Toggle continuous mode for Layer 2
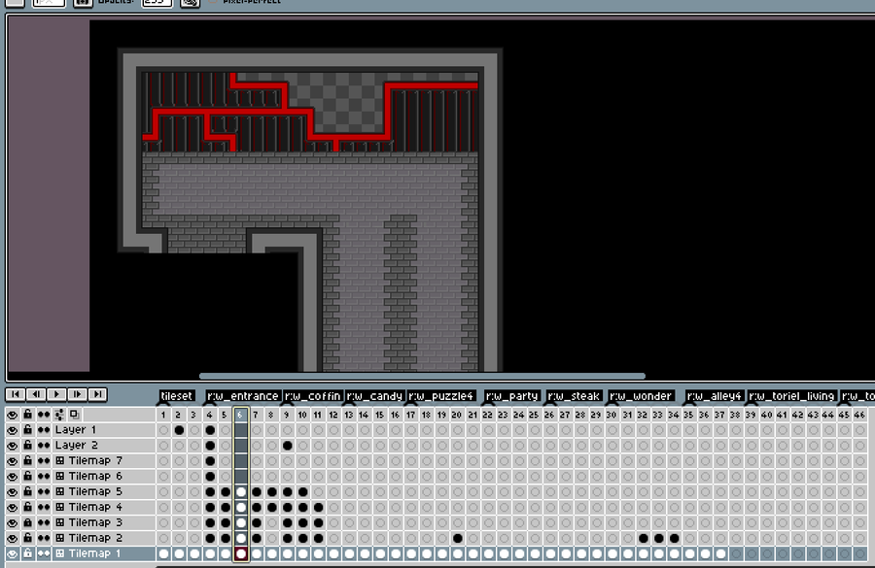 click(43, 446)
